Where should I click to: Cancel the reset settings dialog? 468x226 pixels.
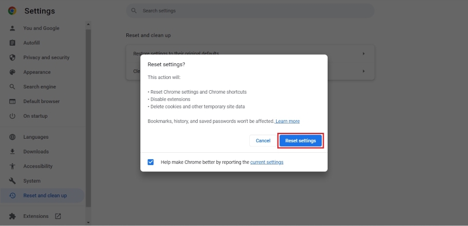tap(263, 141)
